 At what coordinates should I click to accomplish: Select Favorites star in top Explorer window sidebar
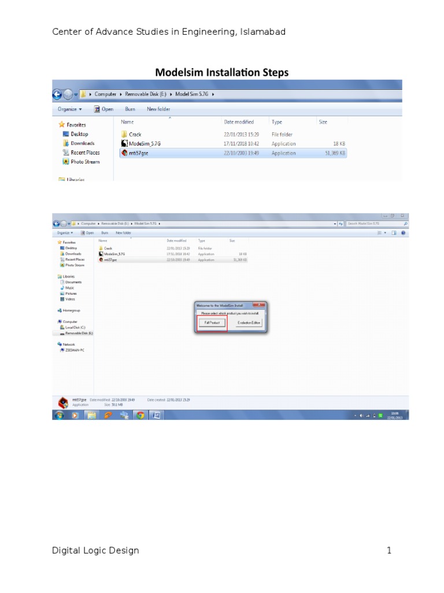(x=61, y=125)
